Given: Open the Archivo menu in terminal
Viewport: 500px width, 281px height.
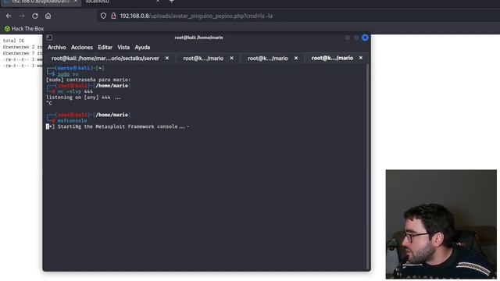Looking at the screenshot, I should tap(57, 47).
